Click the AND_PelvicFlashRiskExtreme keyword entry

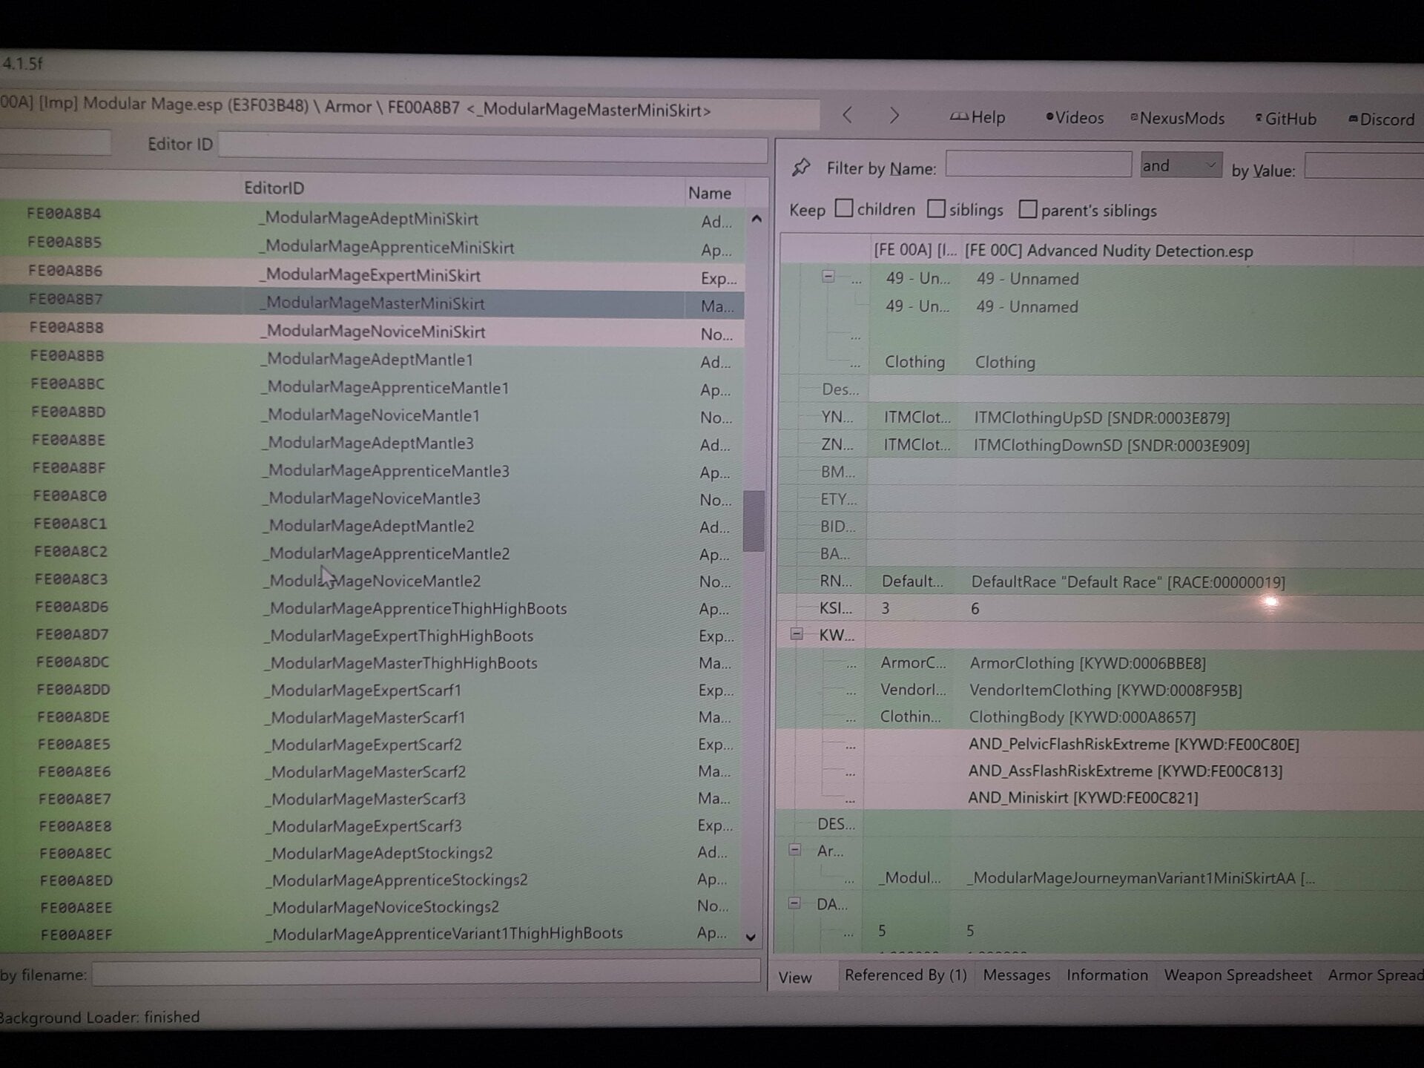1133,744
